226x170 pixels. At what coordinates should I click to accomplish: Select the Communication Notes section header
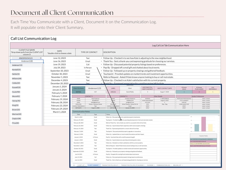145,112
